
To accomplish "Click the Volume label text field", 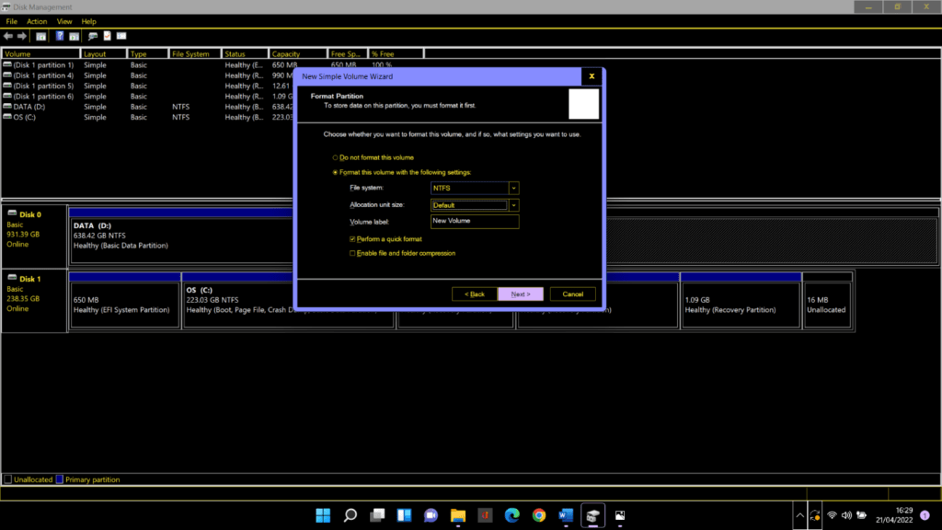I will click(x=475, y=222).
